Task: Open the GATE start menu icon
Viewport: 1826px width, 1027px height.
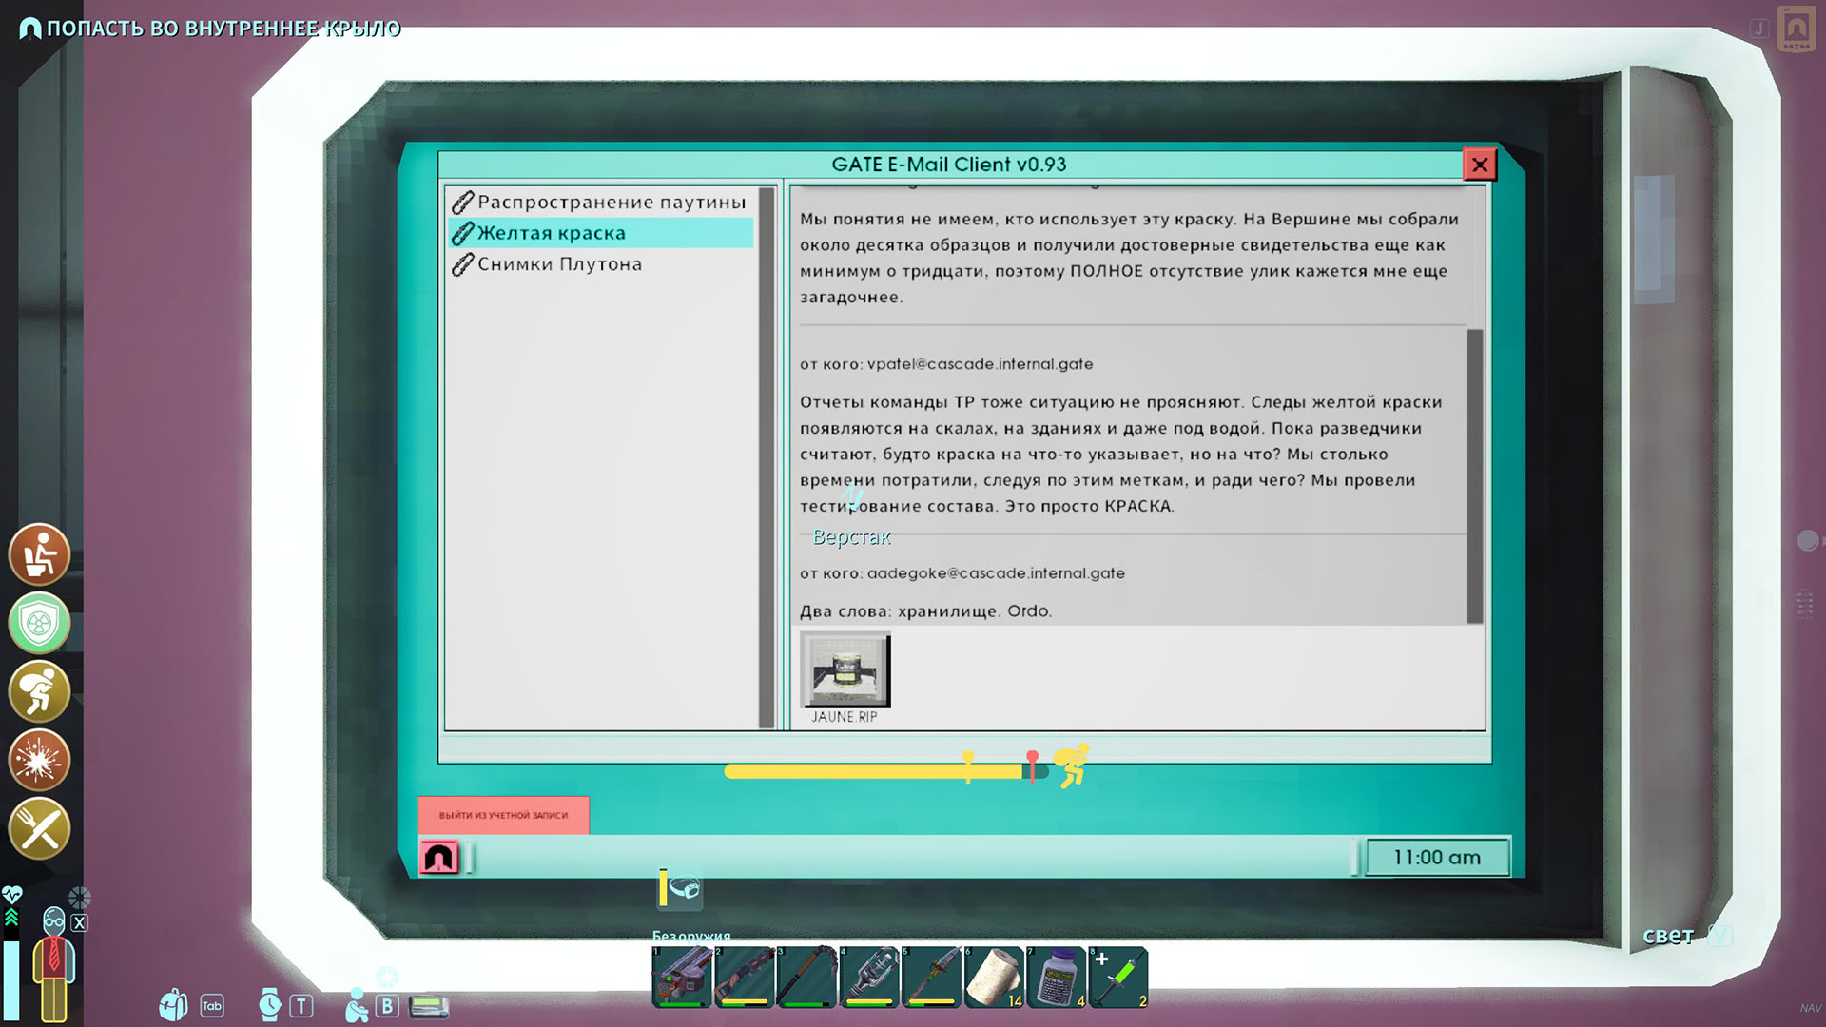Action: [x=439, y=858]
